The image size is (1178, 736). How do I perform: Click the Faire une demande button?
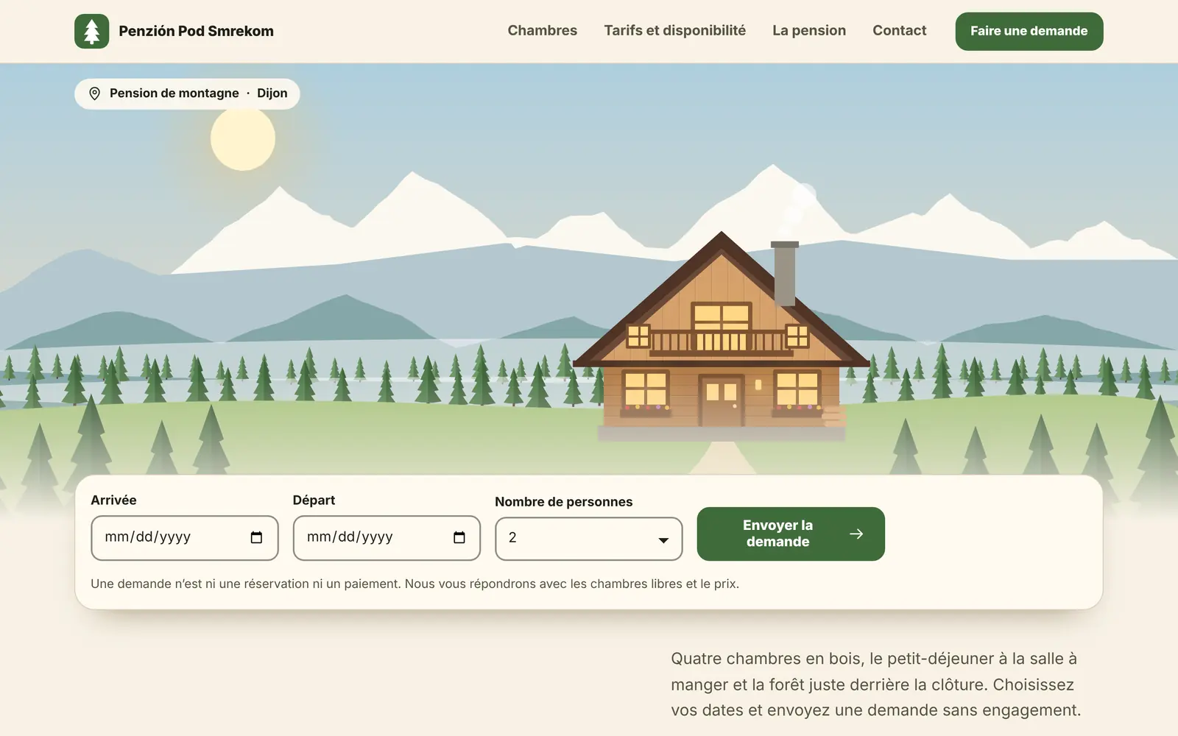pos(1029,31)
